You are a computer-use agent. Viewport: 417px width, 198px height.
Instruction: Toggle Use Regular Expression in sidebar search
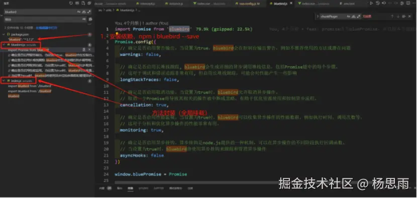(89, 12)
